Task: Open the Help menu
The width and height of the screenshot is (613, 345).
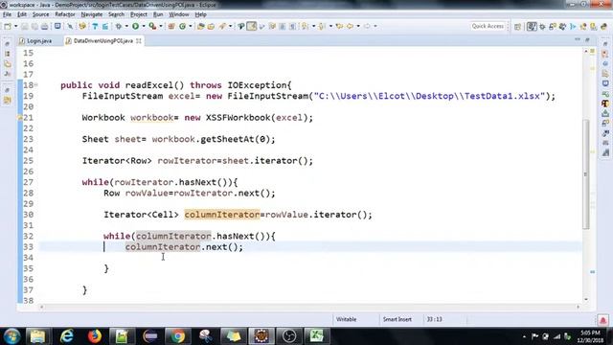Action: 200,14
